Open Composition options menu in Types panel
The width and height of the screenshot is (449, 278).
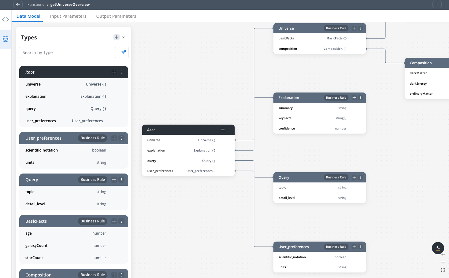pos(121,275)
